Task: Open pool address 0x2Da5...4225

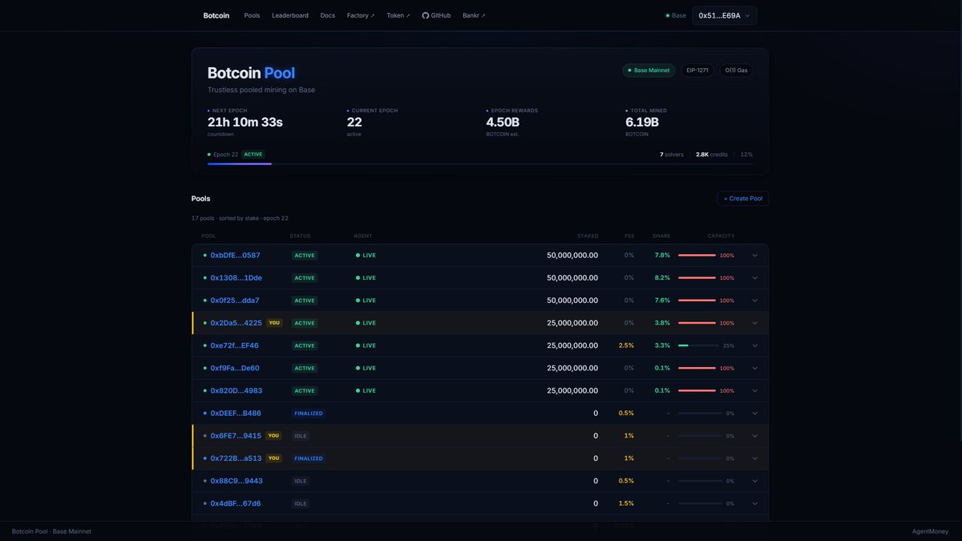Action: (x=236, y=323)
